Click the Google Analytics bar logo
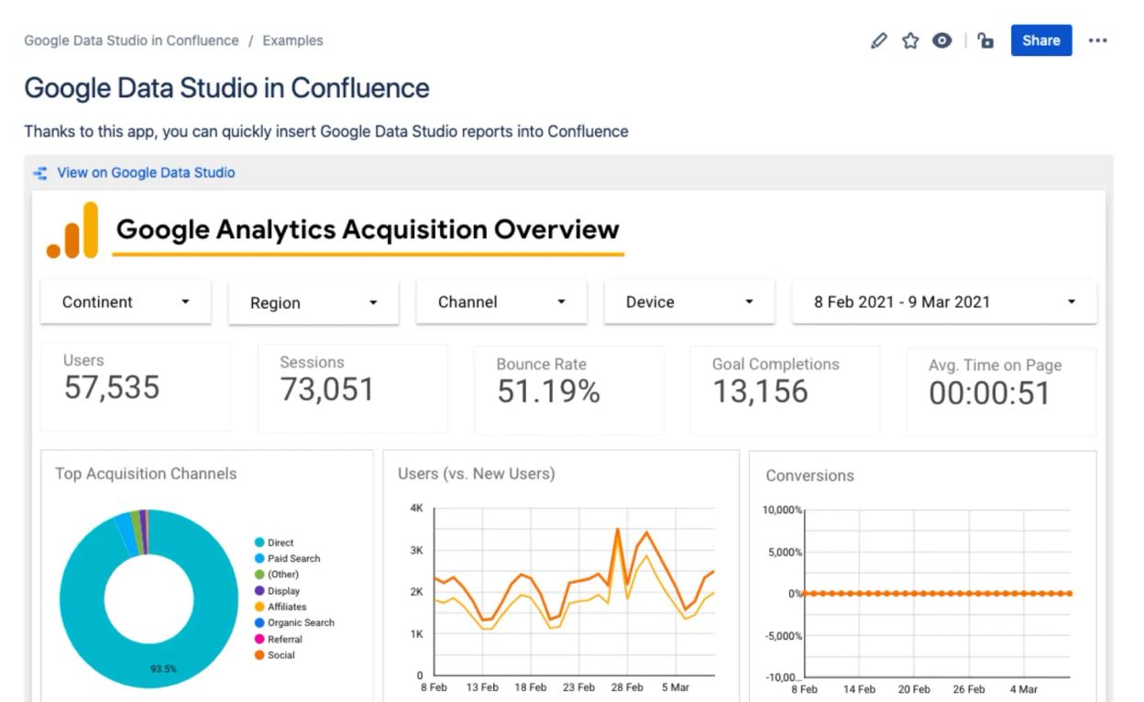Image resolution: width=1144 pixels, height=702 pixels. 72,230
